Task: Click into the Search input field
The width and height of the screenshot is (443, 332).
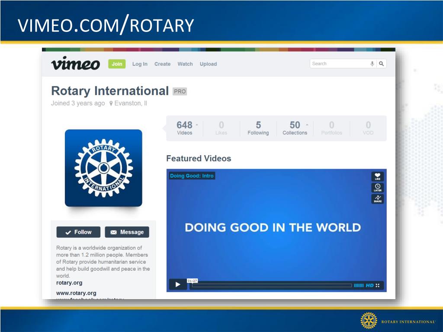Action: pyautogui.click(x=339, y=64)
